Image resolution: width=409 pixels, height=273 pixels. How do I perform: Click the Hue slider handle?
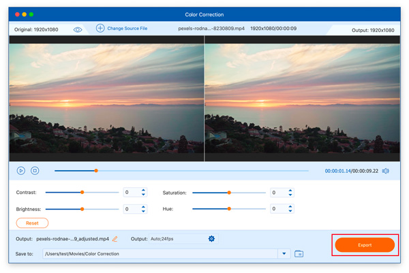(229, 209)
